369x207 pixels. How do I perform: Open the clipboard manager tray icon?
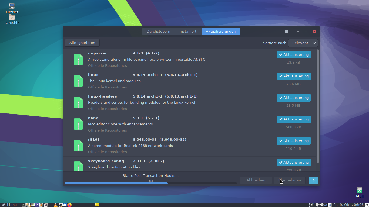point(330,205)
